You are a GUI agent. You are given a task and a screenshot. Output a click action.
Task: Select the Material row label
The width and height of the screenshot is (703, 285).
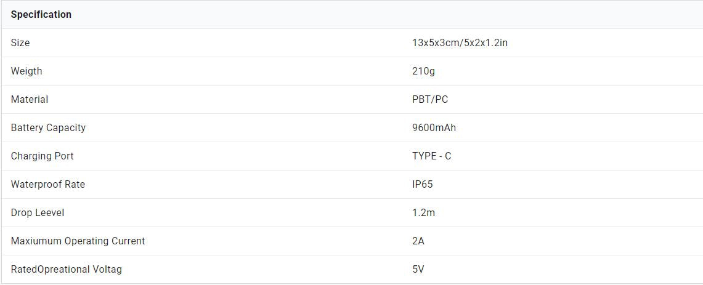[x=30, y=99]
